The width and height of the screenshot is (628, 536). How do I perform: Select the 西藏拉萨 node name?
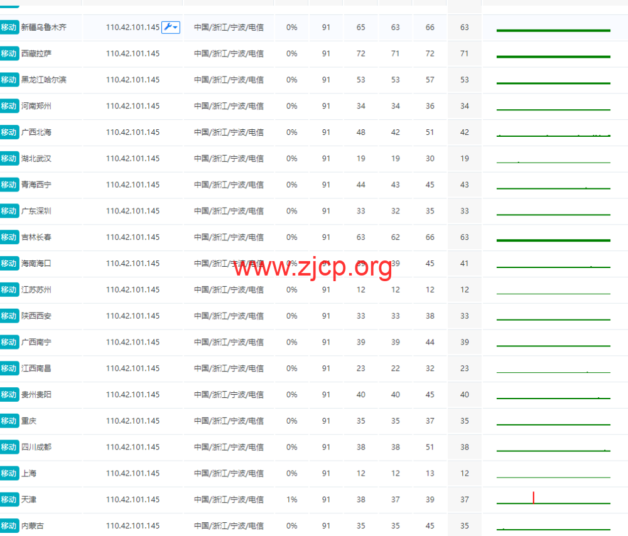(36, 53)
